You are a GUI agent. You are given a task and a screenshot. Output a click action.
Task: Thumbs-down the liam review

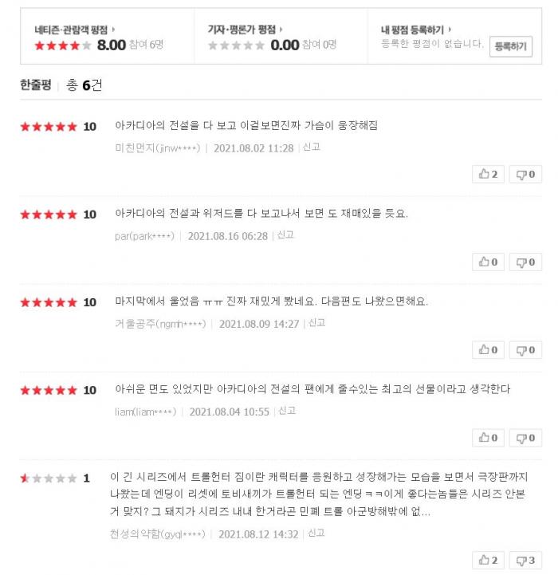[525, 437]
